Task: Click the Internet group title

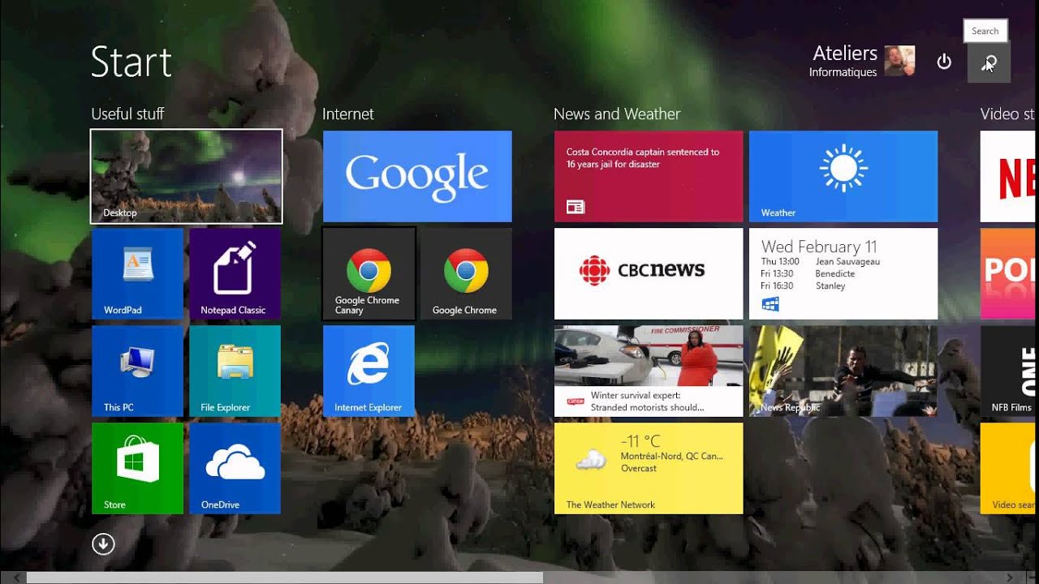Action: click(348, 114)
